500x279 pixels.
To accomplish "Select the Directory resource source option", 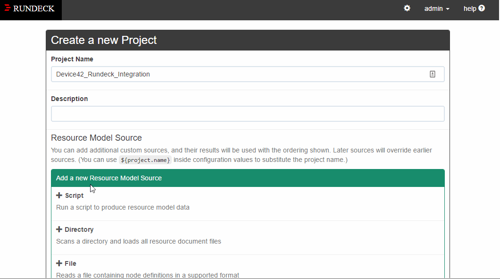I will pos(75,229).
